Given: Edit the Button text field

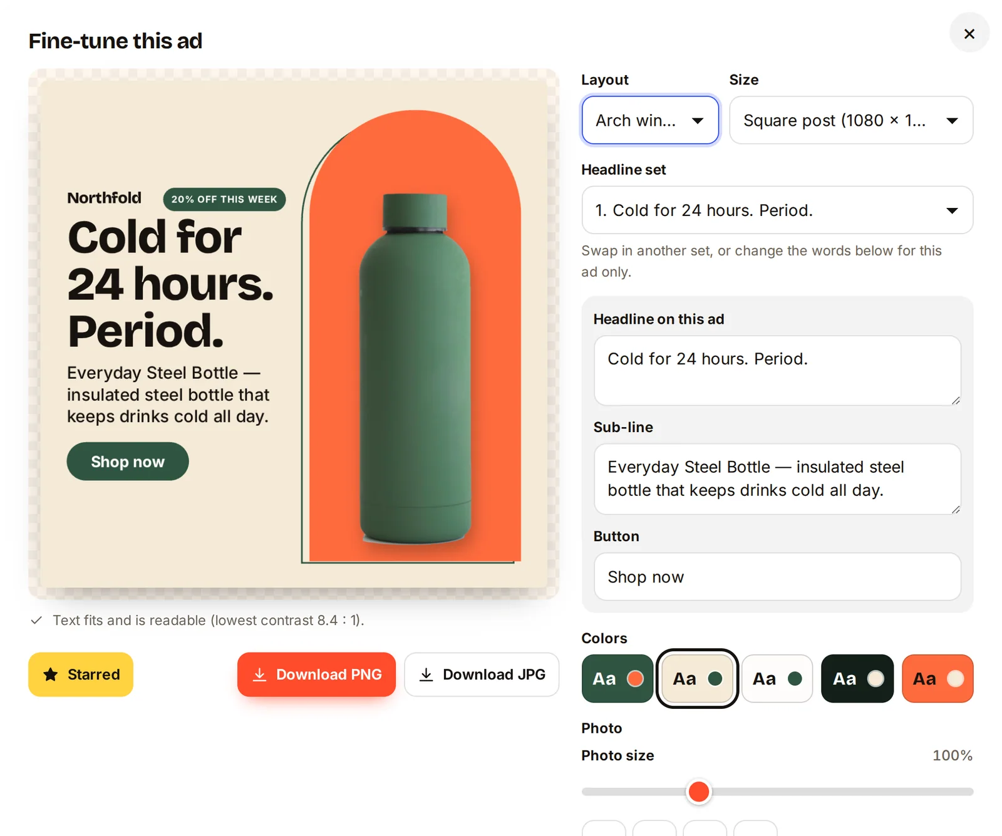Looking at the screenshot, I should (x=777, y=577).
